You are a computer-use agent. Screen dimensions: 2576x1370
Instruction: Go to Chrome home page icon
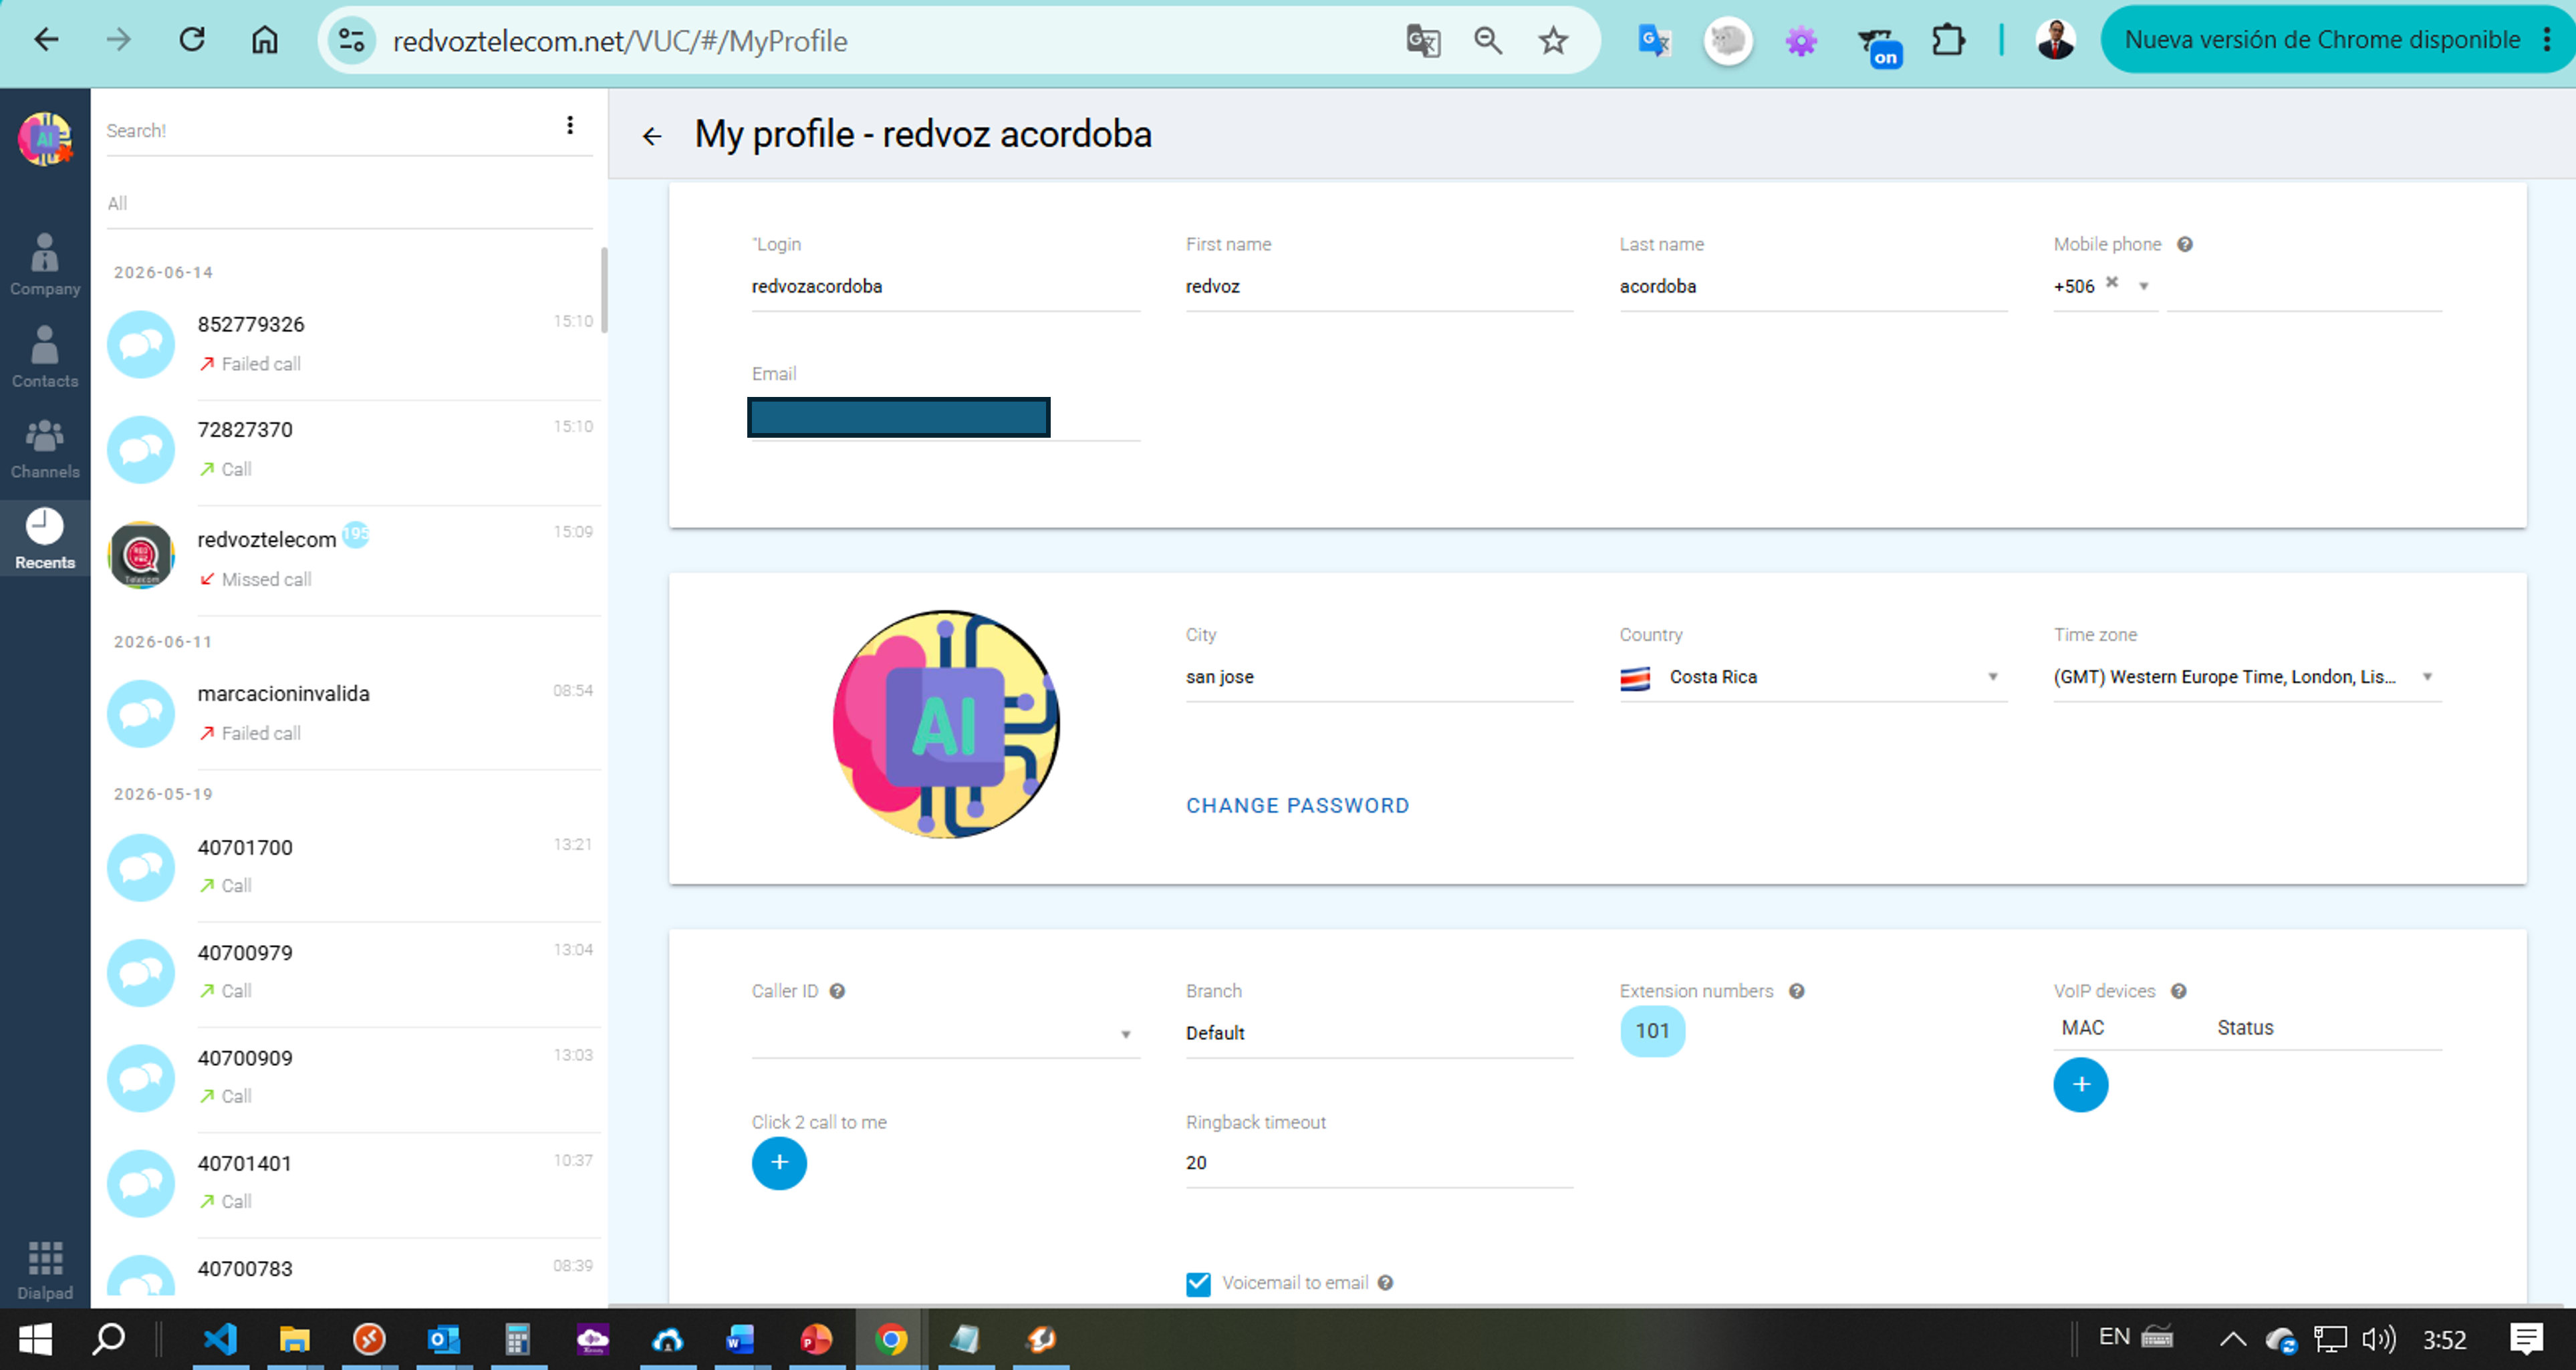pyautogui.click(x=265, y=41)
